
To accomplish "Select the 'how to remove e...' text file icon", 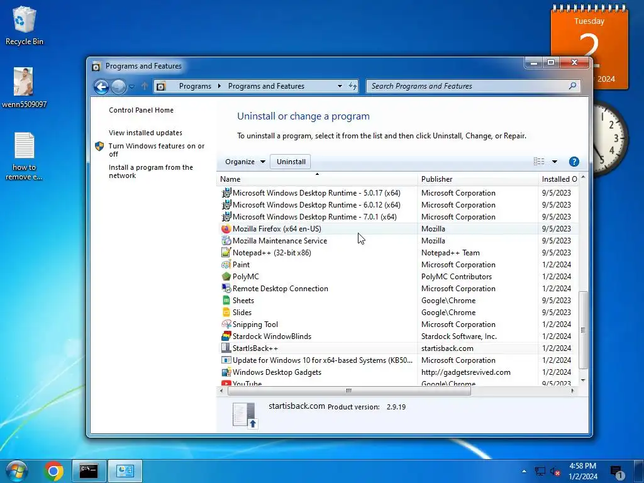I will 25,156.
